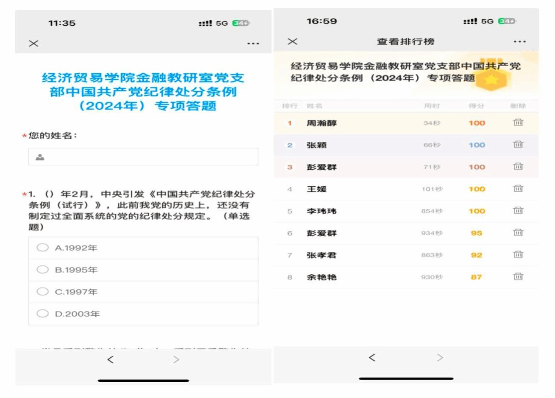Pick answer C.1997年
Viewport: 555px width, 398px height.
(x=43, y=292)
